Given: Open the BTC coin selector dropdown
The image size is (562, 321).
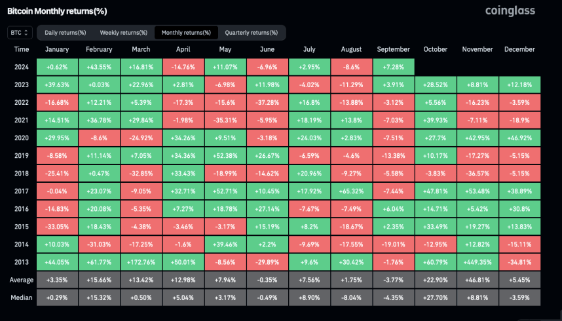Looking at the screenshot, I should pos(20,32).
